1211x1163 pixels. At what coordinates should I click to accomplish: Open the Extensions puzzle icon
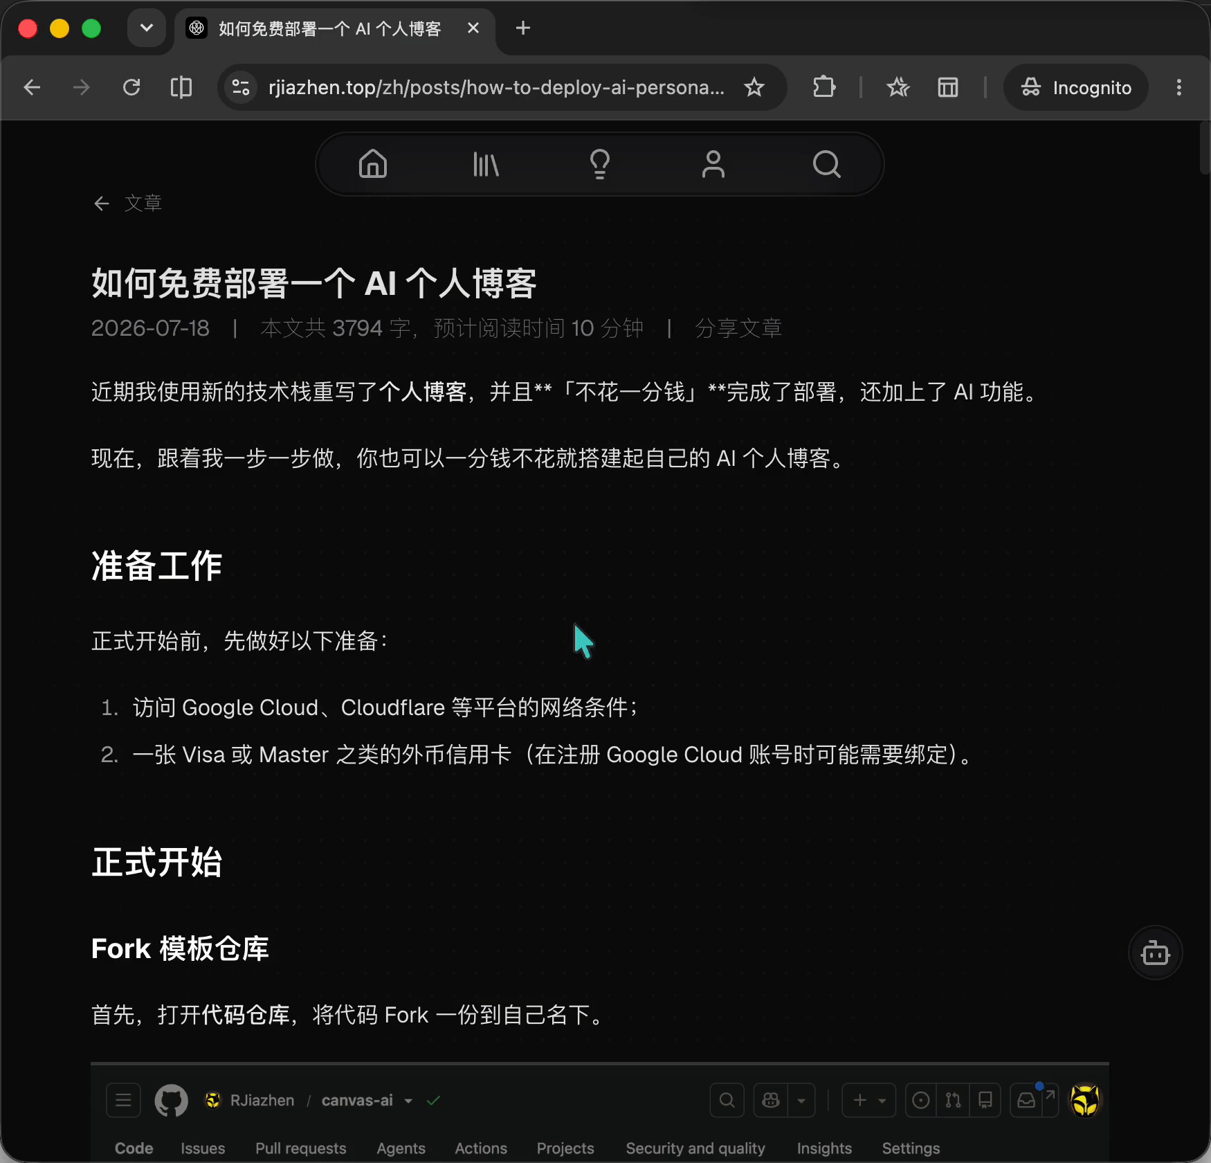click(823, 87)
